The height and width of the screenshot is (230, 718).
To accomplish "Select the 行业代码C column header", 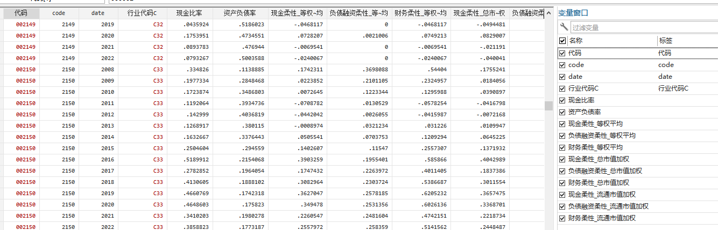I will (142, 13).
